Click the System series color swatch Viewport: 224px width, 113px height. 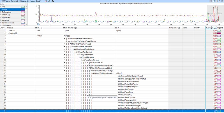(23, 9)
